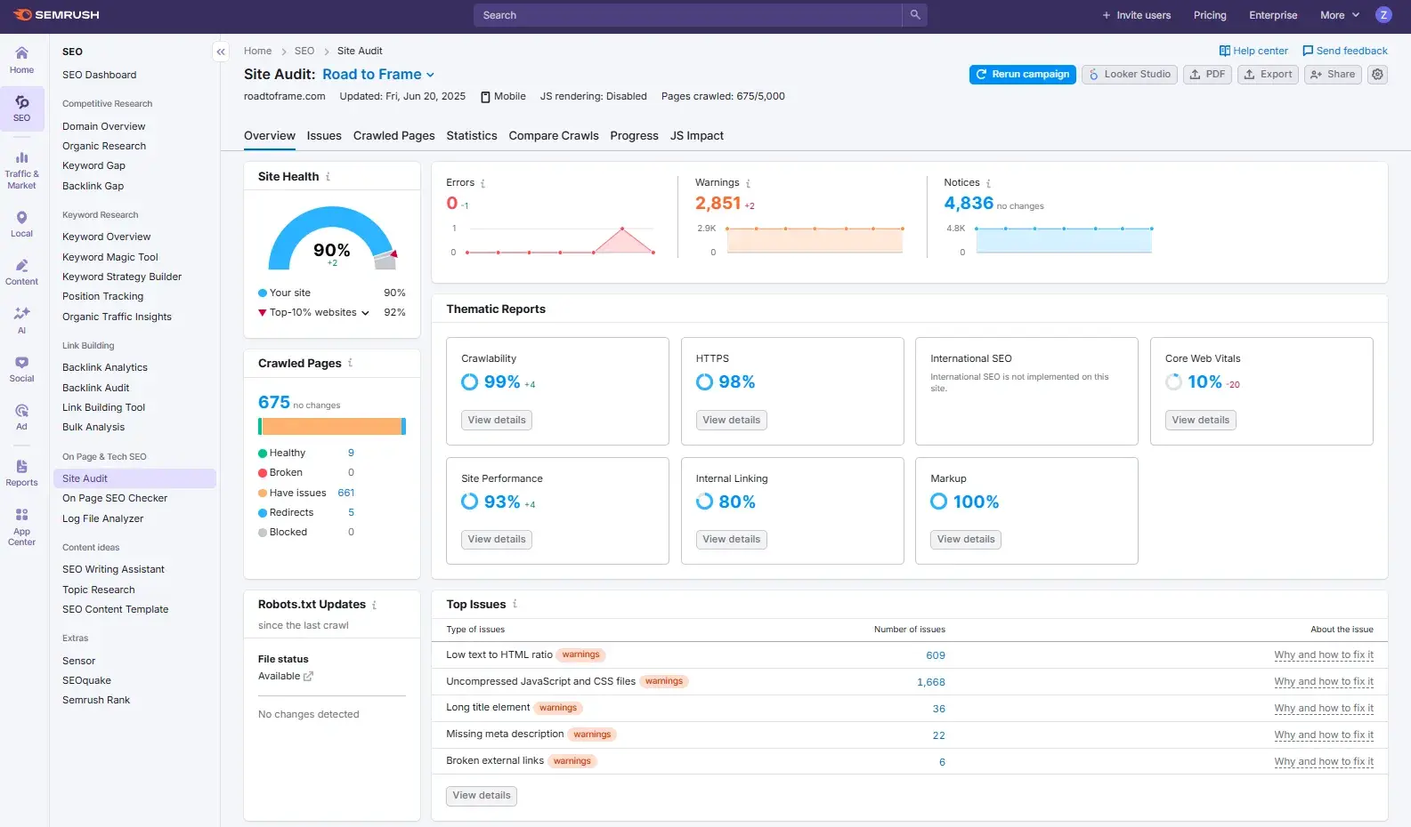Click the Site Health info icon
This screenshot has width=1411, height=827.
pyautogui.click(x=328, y=177)
